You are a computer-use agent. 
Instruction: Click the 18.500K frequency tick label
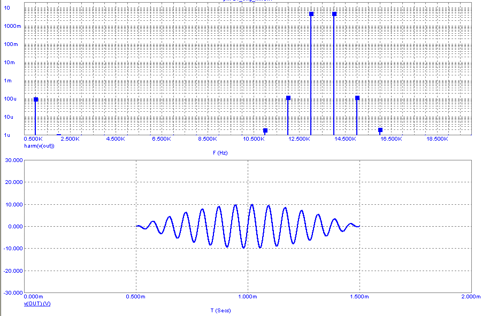437,139
